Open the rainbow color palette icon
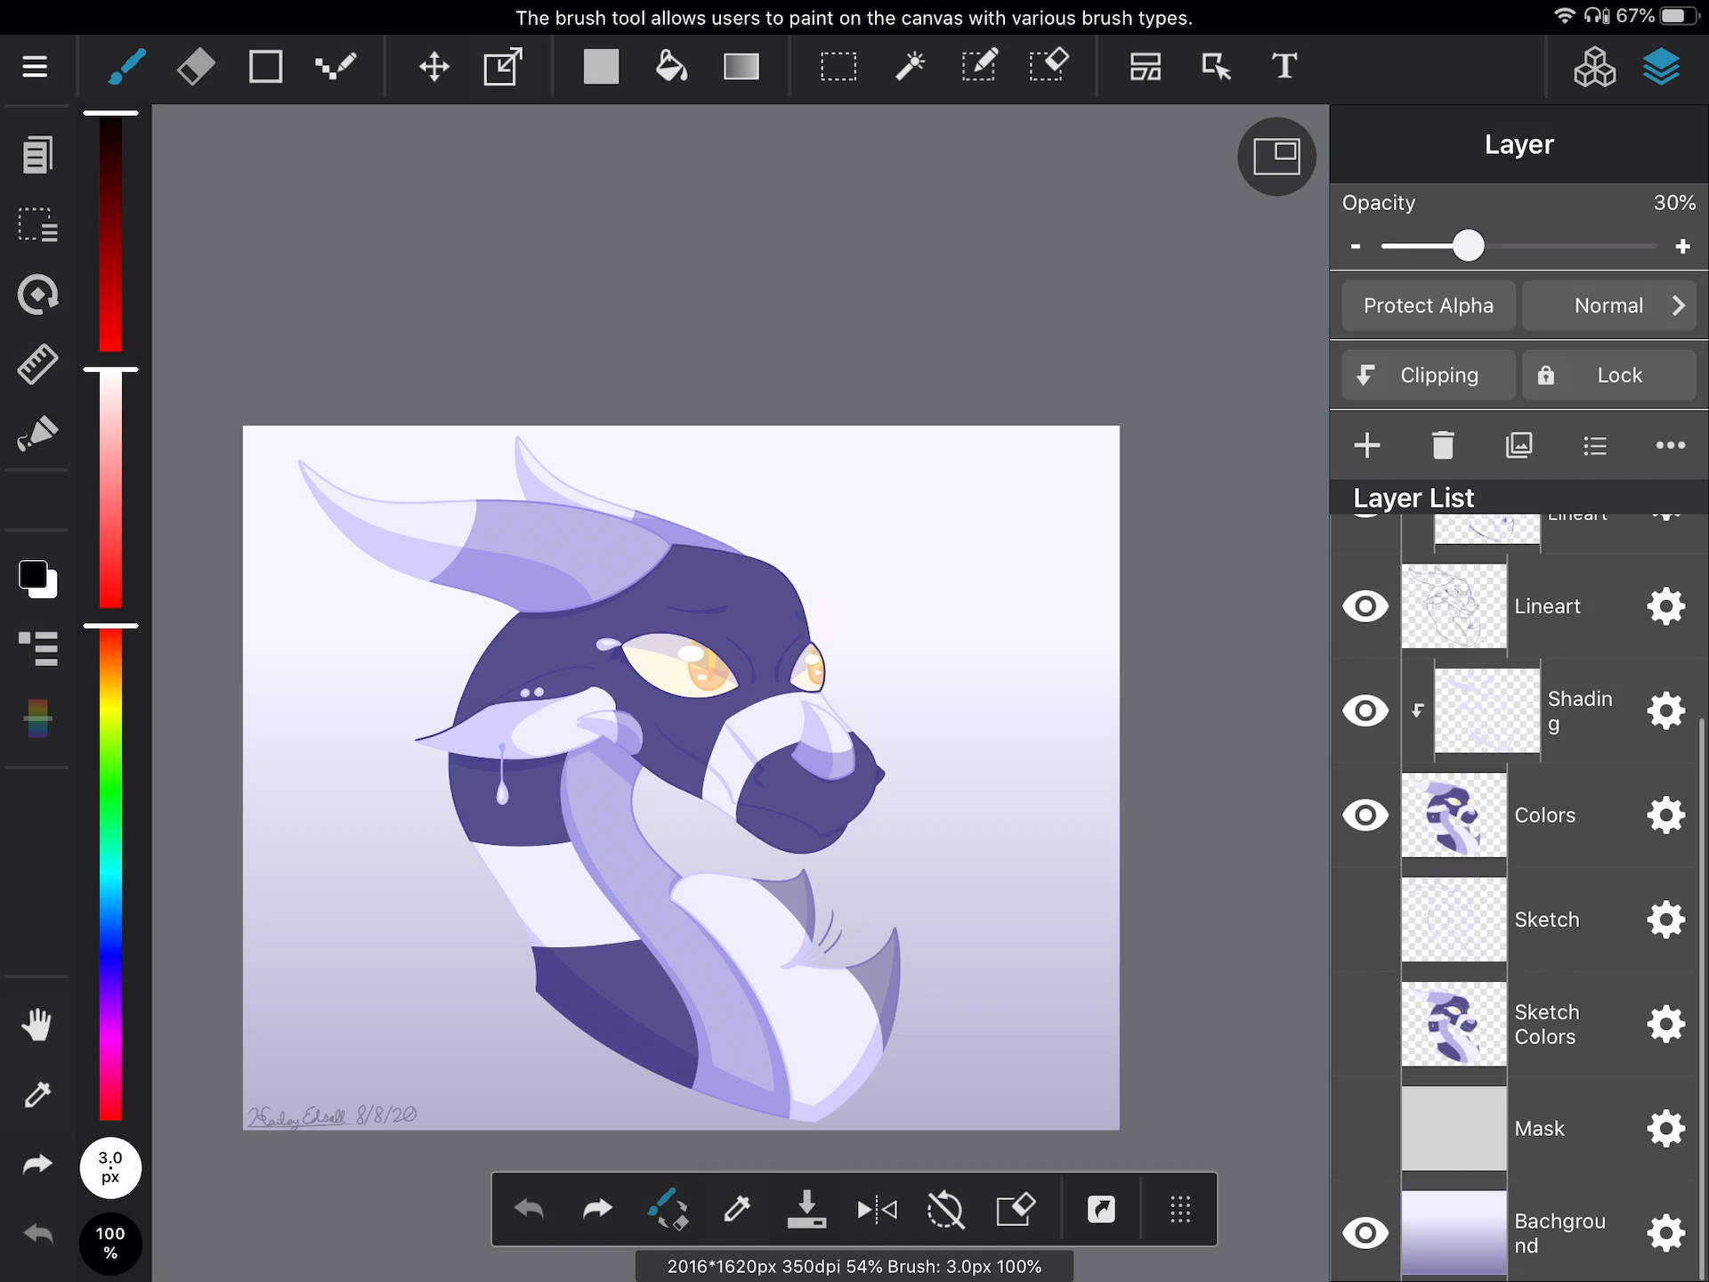This screenshot has height=1282, width=1709. [x=37, y=718]
